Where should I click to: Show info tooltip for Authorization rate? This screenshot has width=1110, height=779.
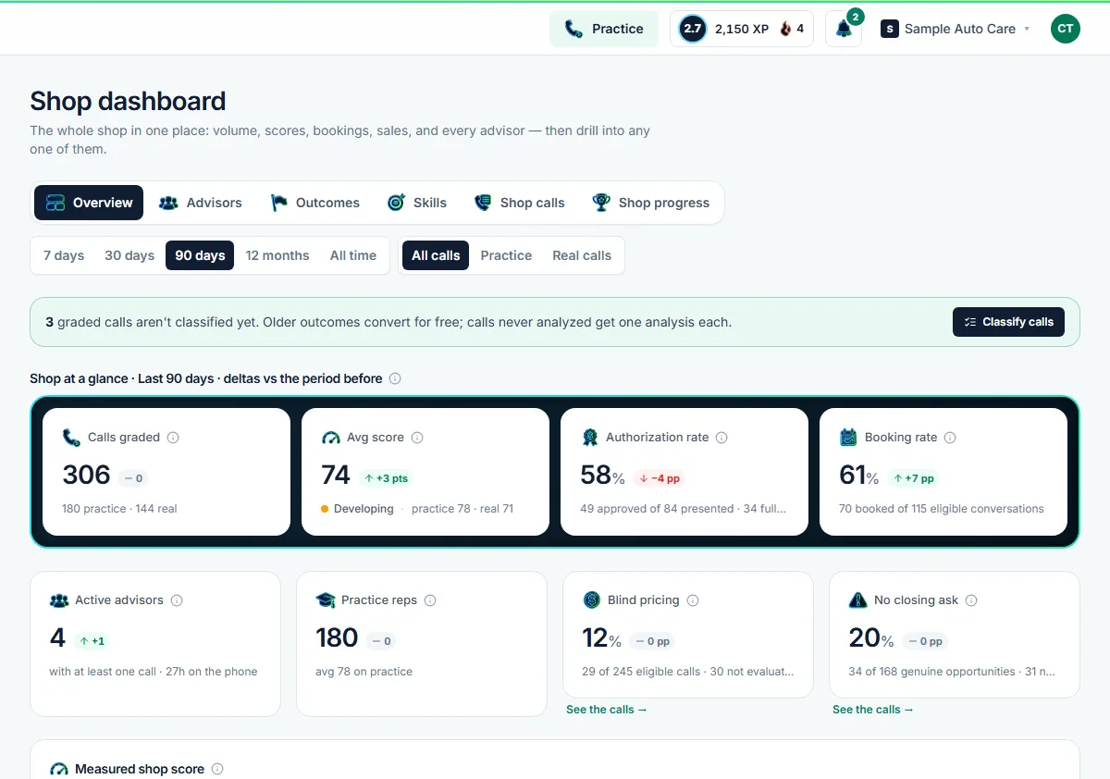pyautogui.click(x=721, y=438)
